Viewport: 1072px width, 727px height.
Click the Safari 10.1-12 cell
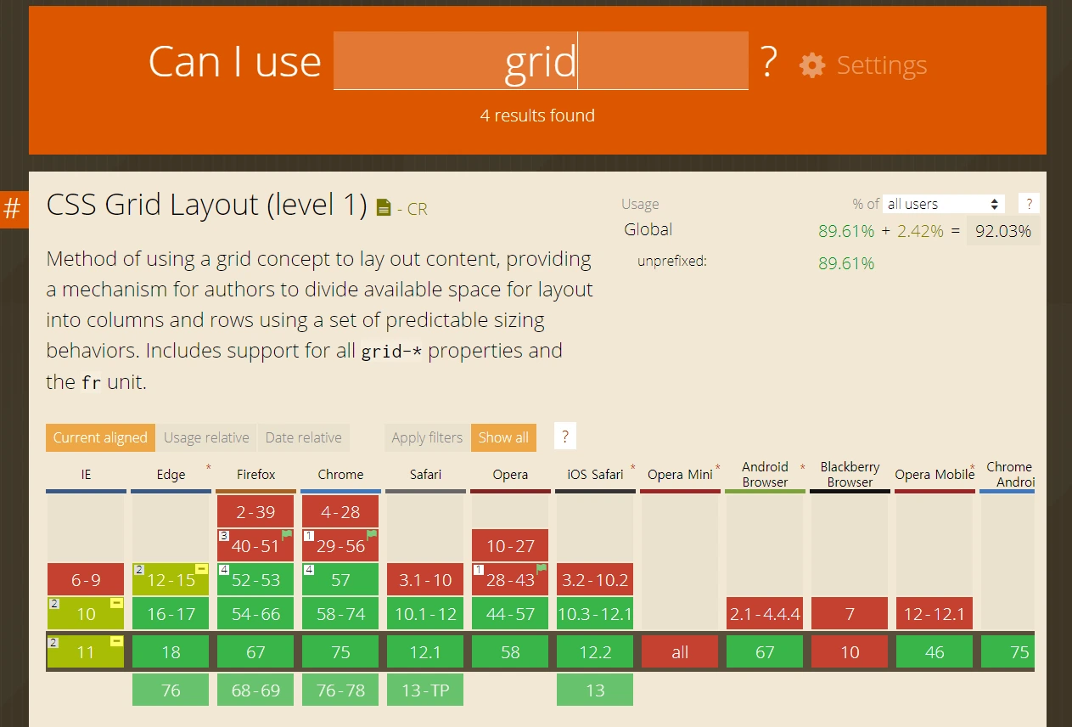click(x=425, y=613)
